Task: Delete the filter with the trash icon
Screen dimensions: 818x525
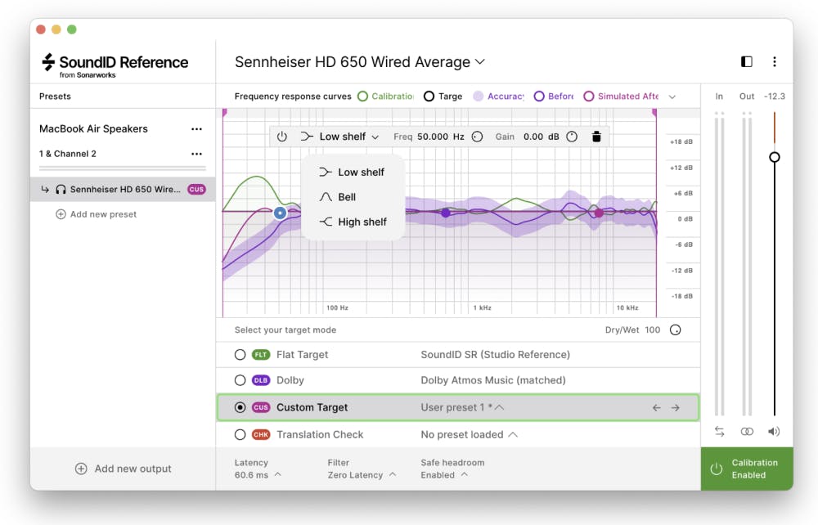Action: point(596,137)
